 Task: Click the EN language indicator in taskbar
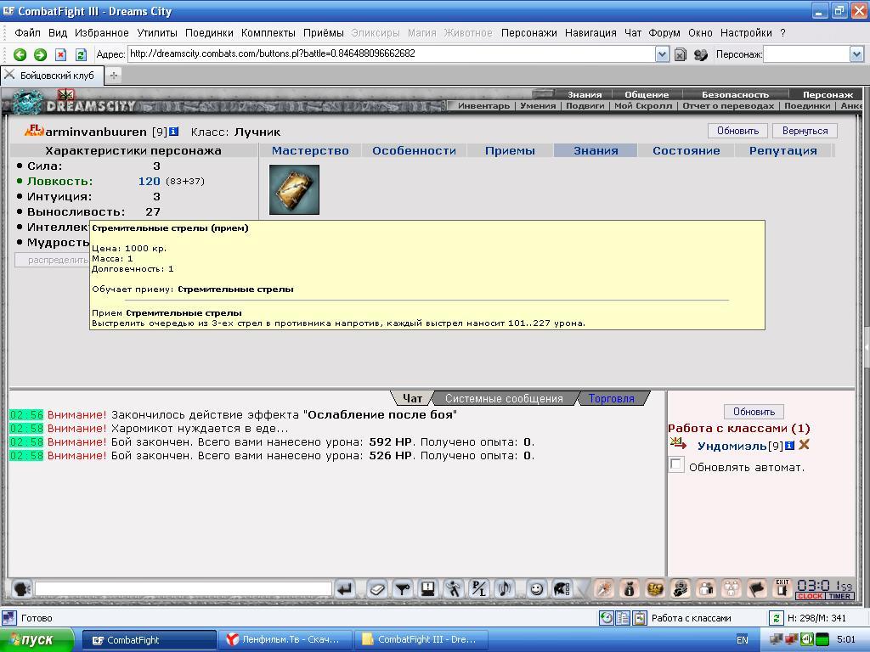tap(742, 640)
